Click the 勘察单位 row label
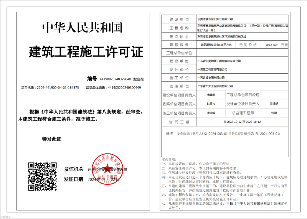 pos(179,61)
